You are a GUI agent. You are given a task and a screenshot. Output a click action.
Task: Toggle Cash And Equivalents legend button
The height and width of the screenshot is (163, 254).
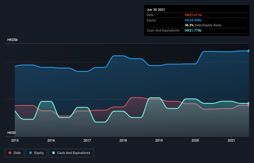tap(71, 153)
